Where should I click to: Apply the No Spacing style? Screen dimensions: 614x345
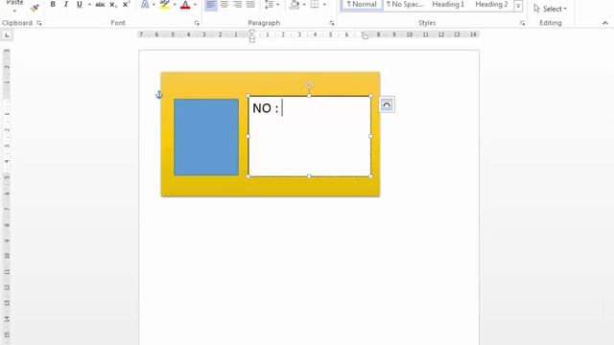click(x=405, y=5)
